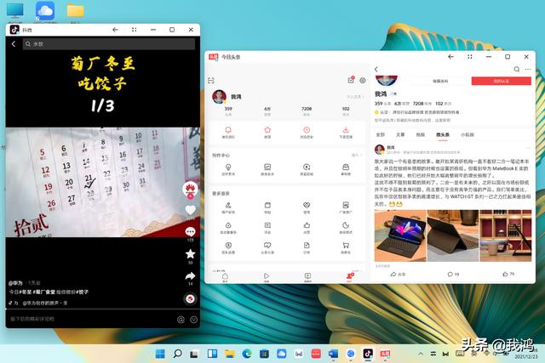Open the message notifications bell icon
The image size is (545, 363).
pos(228,129)
